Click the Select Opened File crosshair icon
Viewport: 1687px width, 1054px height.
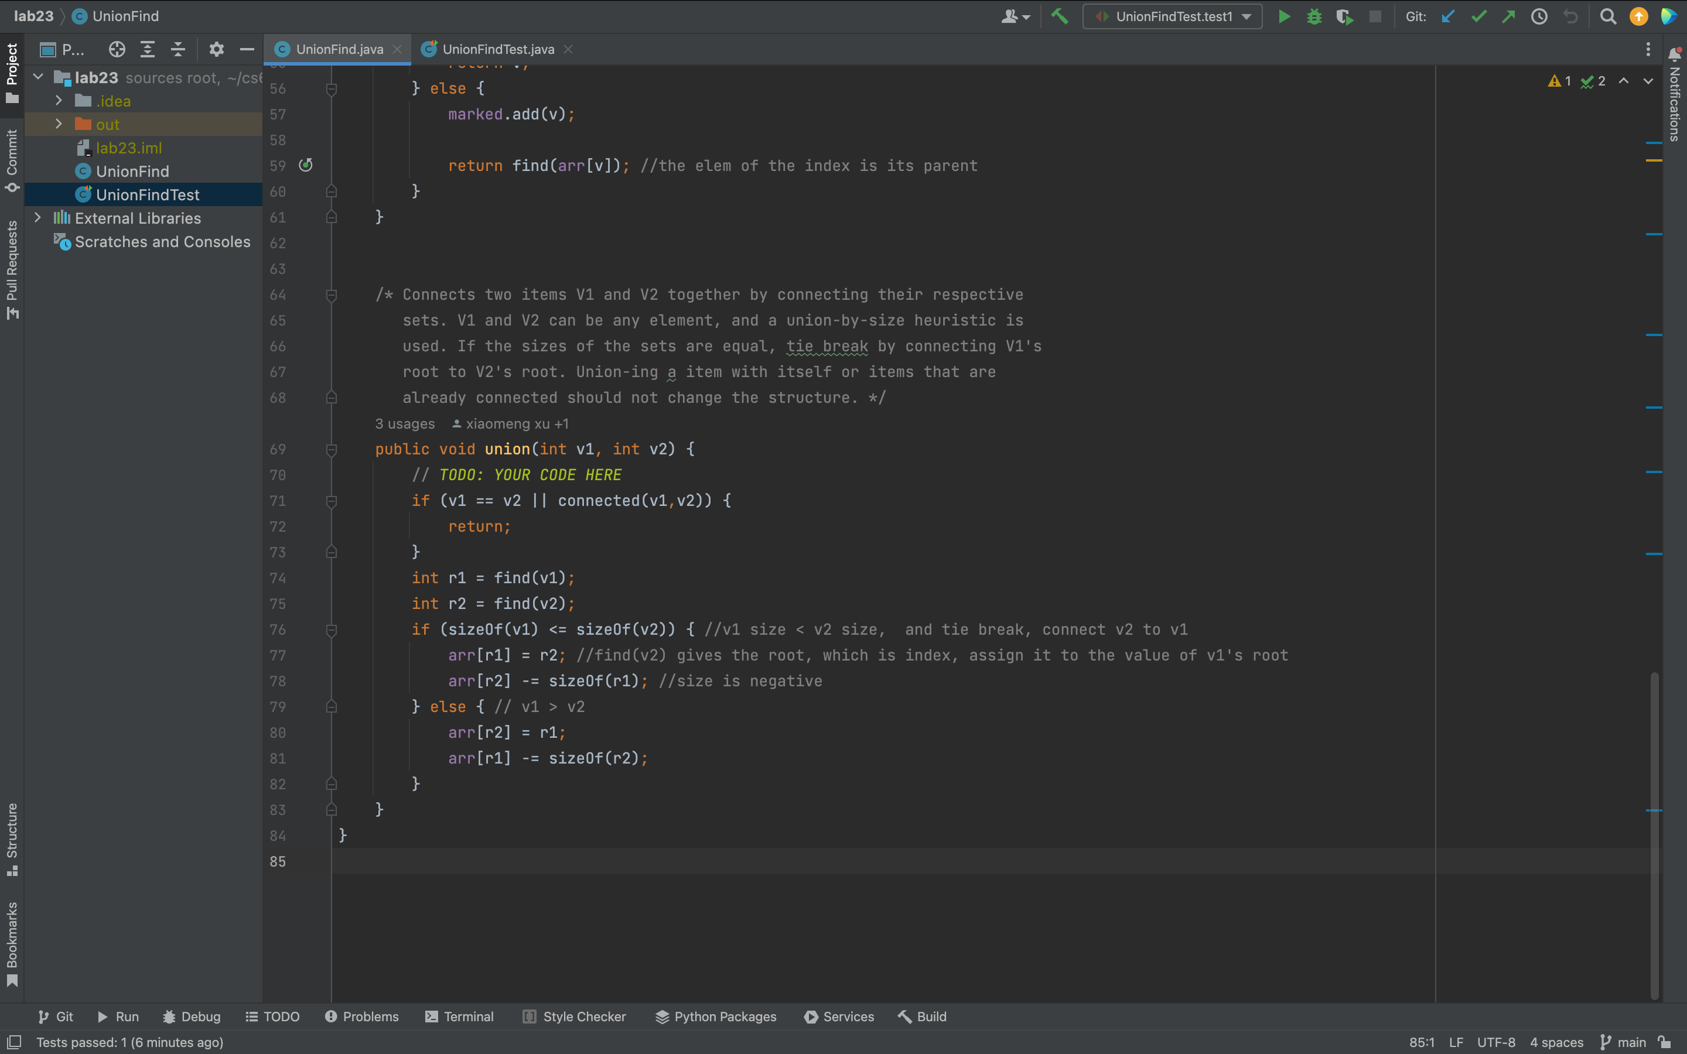click(x=117, y=50)
